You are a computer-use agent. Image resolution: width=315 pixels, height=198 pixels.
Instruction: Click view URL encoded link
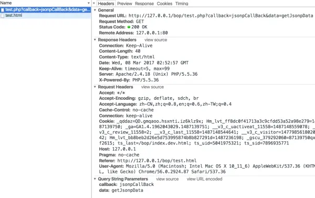click(x=205, y=179)
